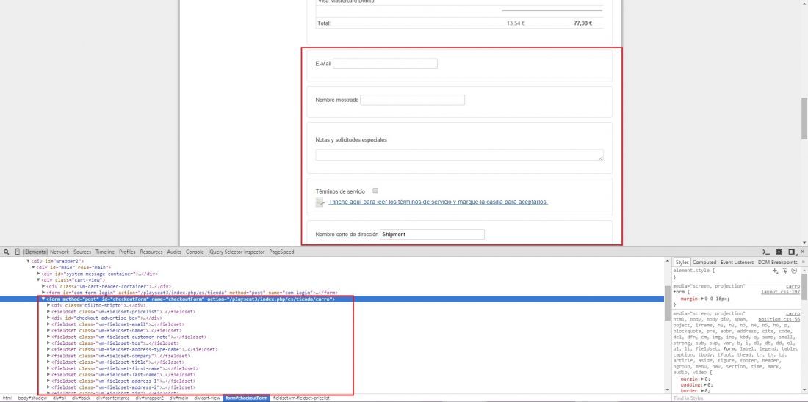The image size is (808, 402).
Task: Switch to the Network tab
Action: (x=59, y=252)
